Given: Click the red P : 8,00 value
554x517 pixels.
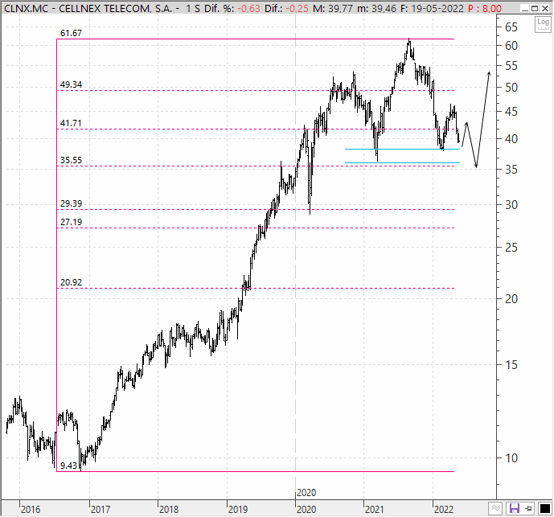Looking at the screenshot, I should [485, 8].
